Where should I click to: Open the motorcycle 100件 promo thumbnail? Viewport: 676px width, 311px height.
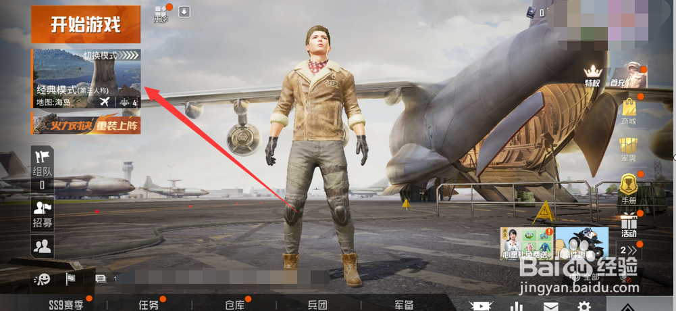click(582, 243)
